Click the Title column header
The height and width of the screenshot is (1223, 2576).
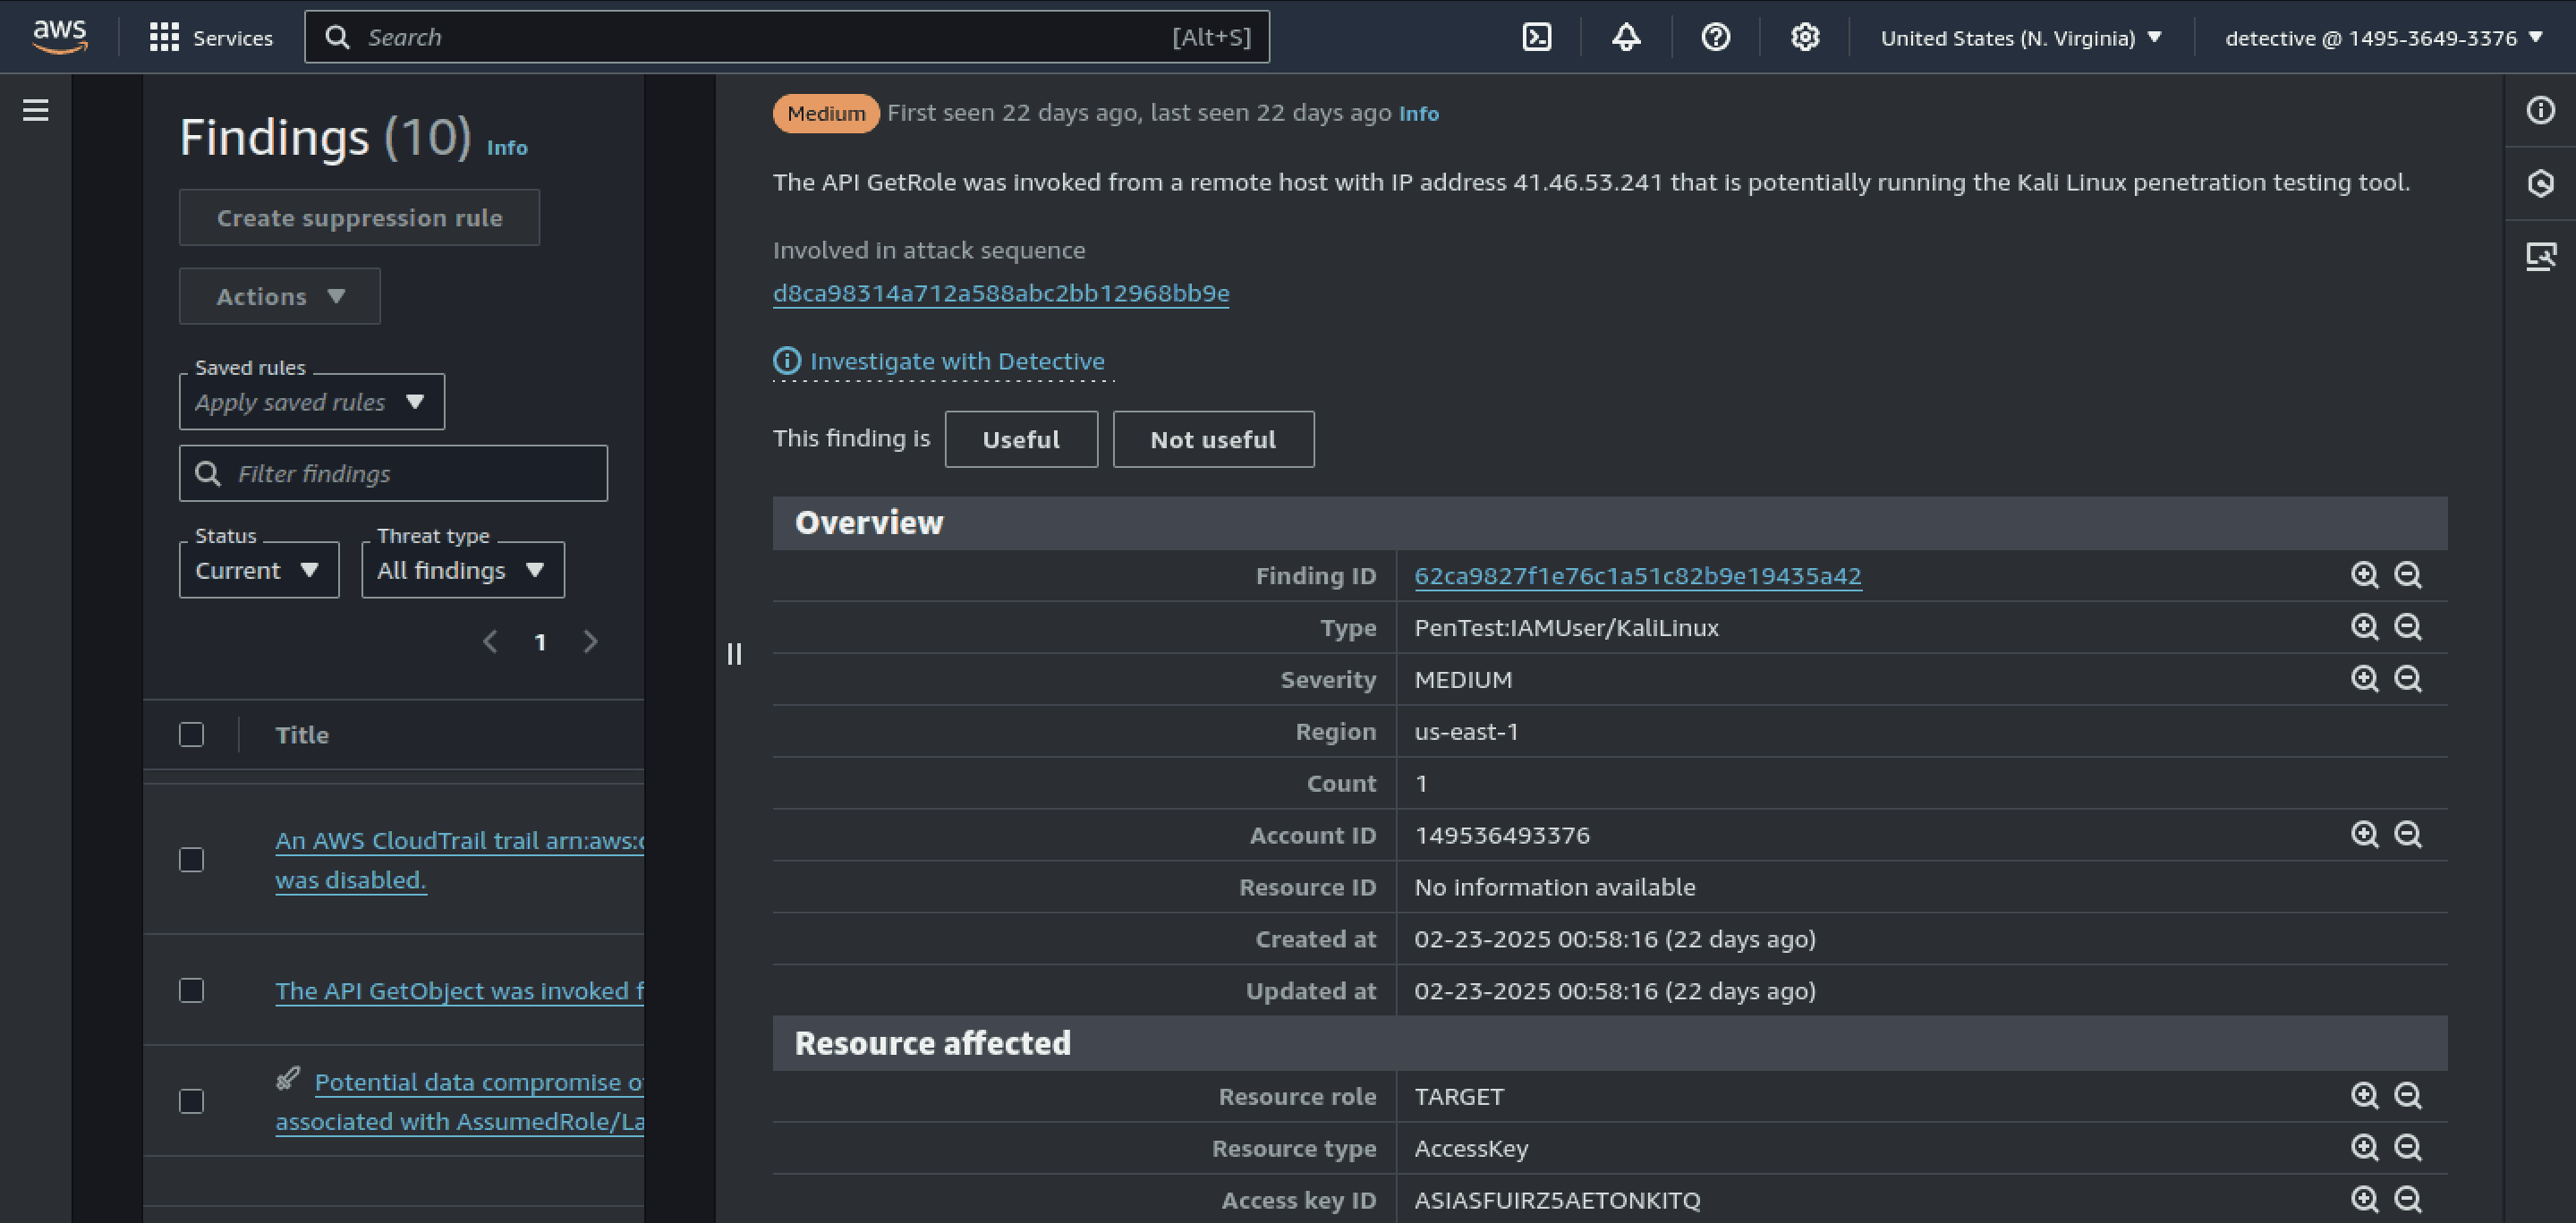(x=302, y=735)
